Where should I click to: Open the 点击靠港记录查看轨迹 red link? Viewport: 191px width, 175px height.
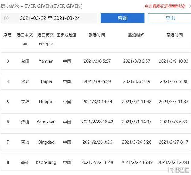pos(165,6)
